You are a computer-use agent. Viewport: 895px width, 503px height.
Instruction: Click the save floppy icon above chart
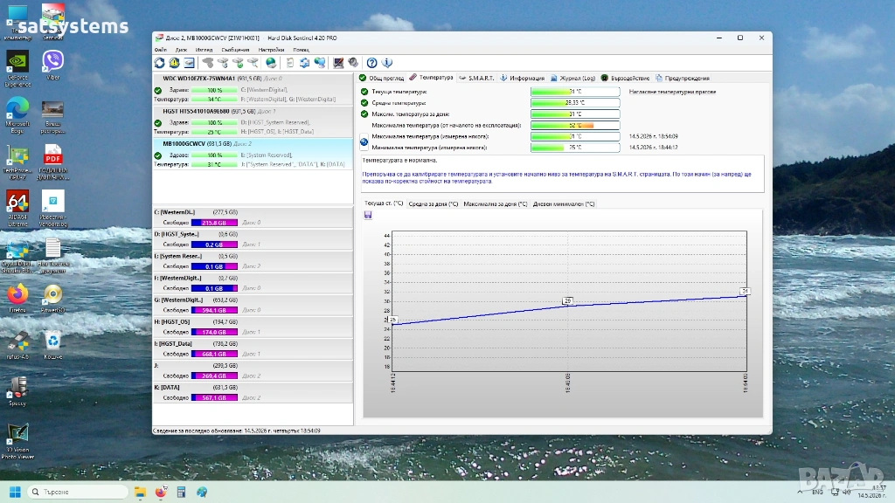(x=368, y=215)
